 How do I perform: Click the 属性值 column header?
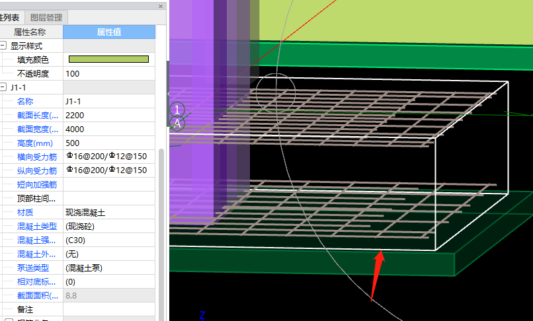click(x=108, y=32)
